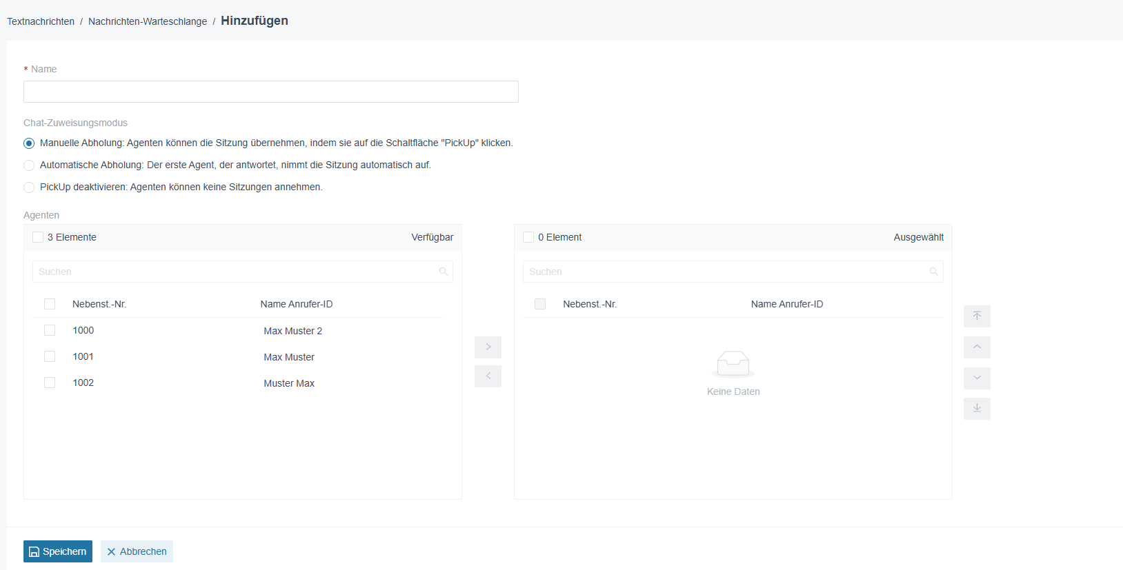The width and height of the screenshot is (1123, 570).
Task: Go to the Nachrichten-Warteschlange breadcrumb
Action: point(148,21)
